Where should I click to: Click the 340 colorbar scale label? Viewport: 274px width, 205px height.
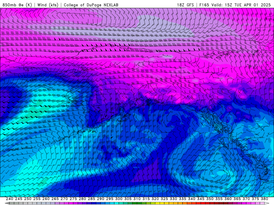pyautogui.click(x=192, y=199)
